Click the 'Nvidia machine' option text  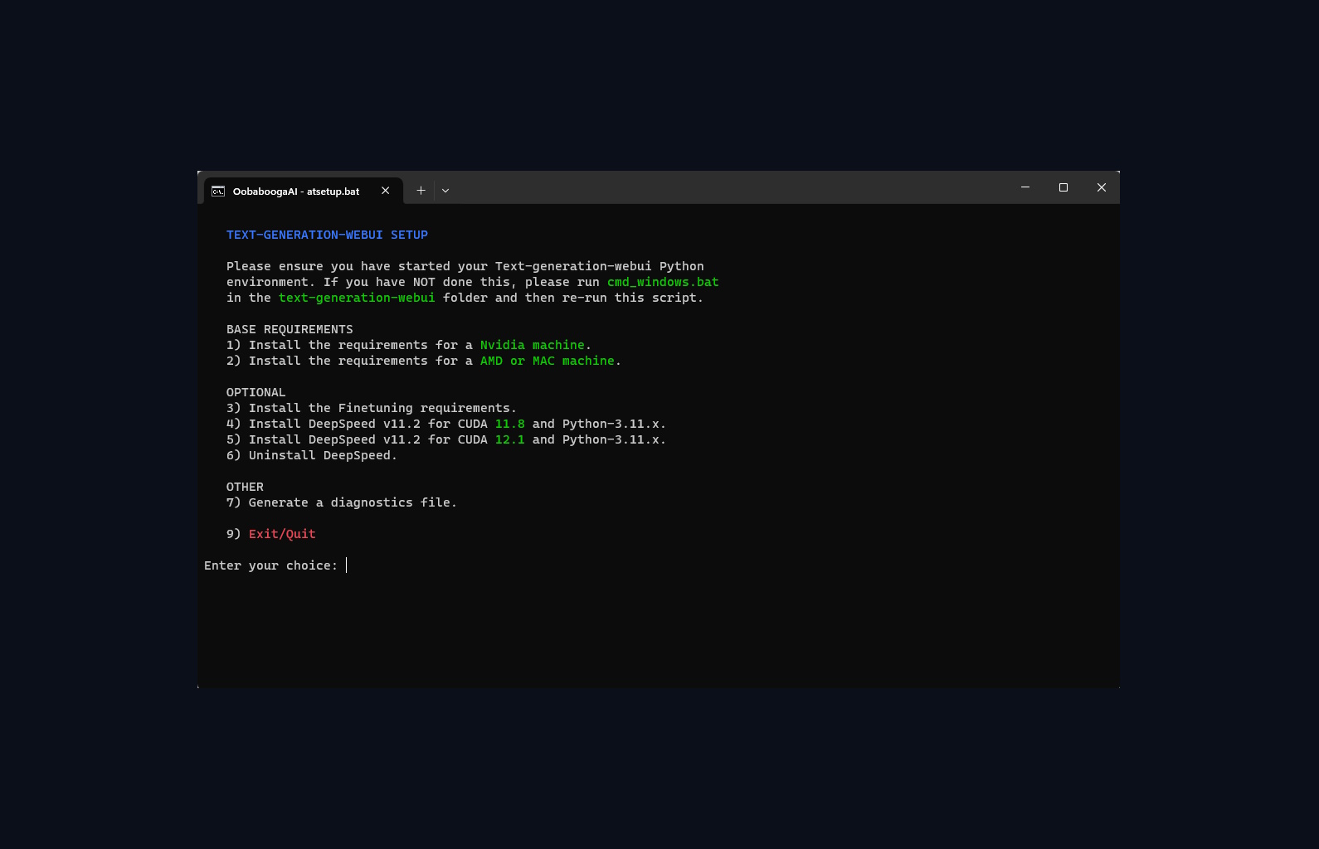[533, 345]
